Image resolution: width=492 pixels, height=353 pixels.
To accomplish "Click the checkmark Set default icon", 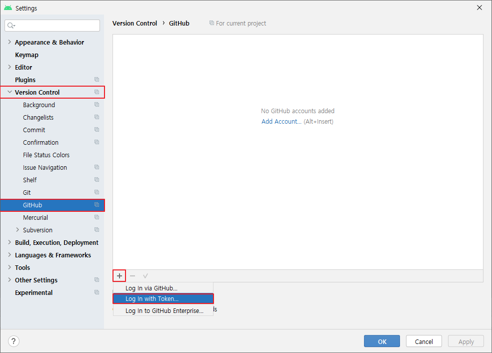I will point(145,276).
